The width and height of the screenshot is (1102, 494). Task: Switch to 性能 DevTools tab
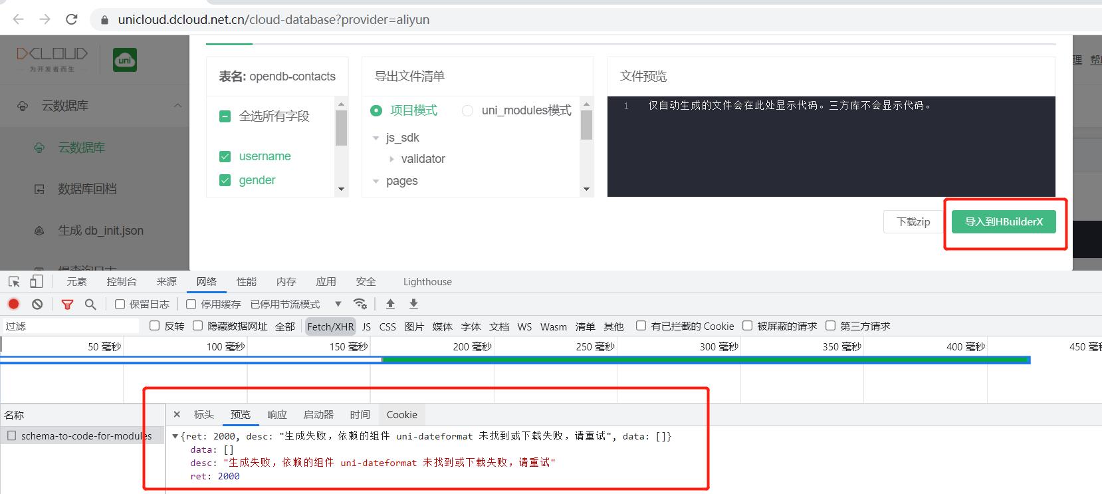click(x=247, y=282)
